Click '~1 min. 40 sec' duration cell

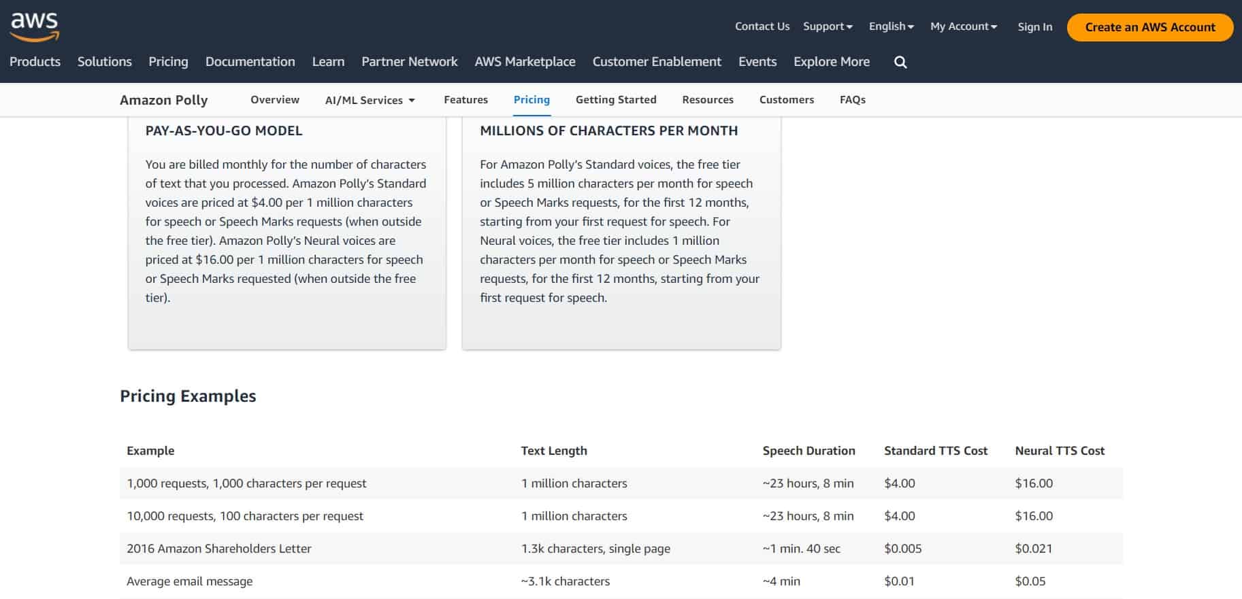802,549
